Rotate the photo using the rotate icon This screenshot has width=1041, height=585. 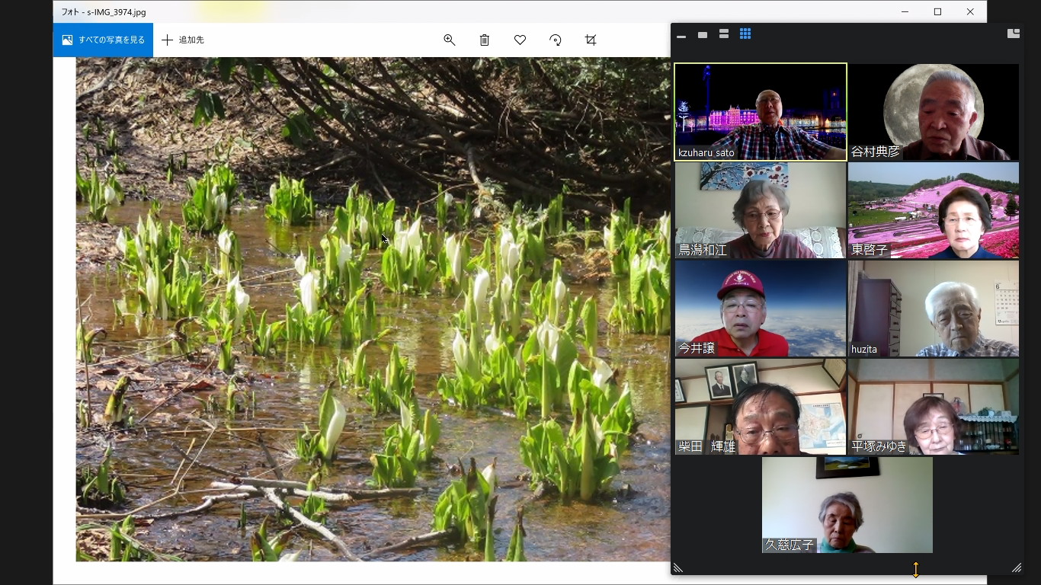556,40
